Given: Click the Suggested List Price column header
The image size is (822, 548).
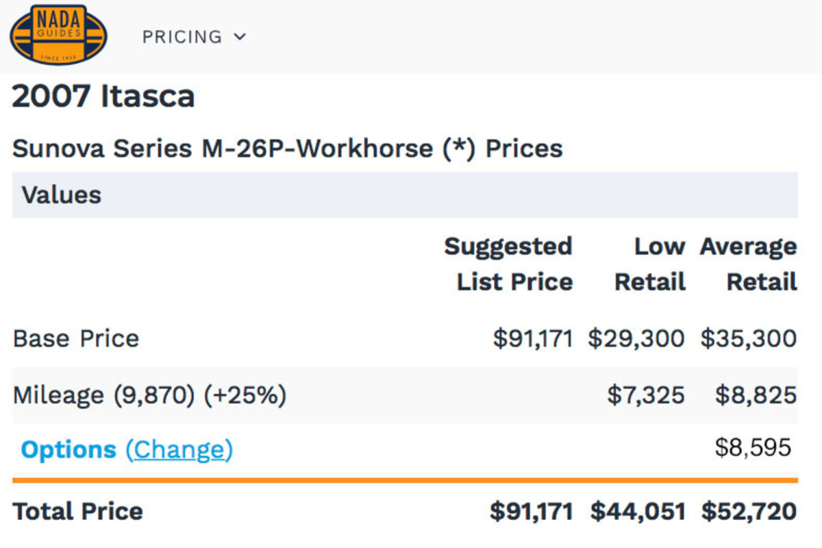Looking at the screenshot, I should tap(508, 264).
